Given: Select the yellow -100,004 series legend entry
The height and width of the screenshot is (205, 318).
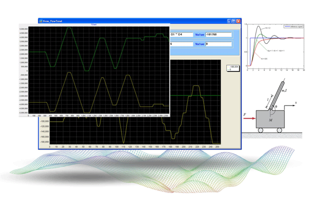Looking at the screenshot, I should point(233,67).
